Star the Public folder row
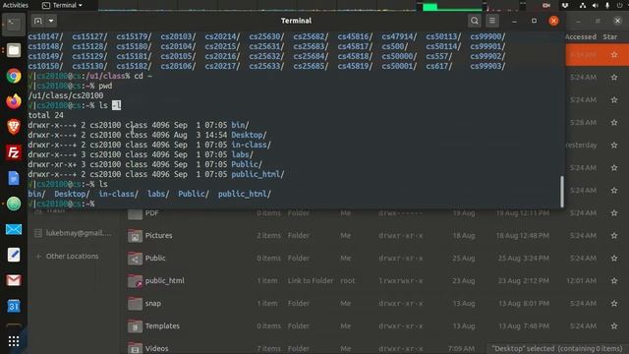The image size is (629, 354). coord(614,258)
